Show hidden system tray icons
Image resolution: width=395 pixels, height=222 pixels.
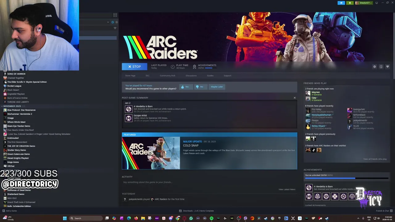pos(358,218)
